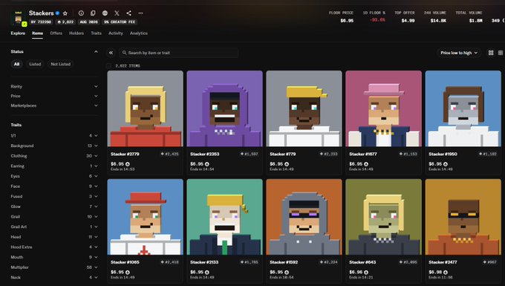
Task: Expand the Clothing trait filter
Action: tap(54, 156)
